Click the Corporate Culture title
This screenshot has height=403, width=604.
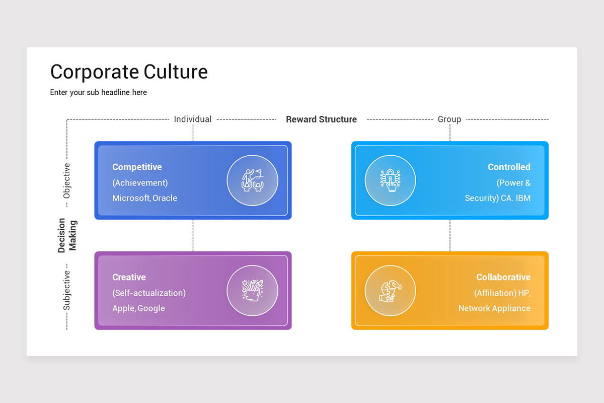[129, 72]
